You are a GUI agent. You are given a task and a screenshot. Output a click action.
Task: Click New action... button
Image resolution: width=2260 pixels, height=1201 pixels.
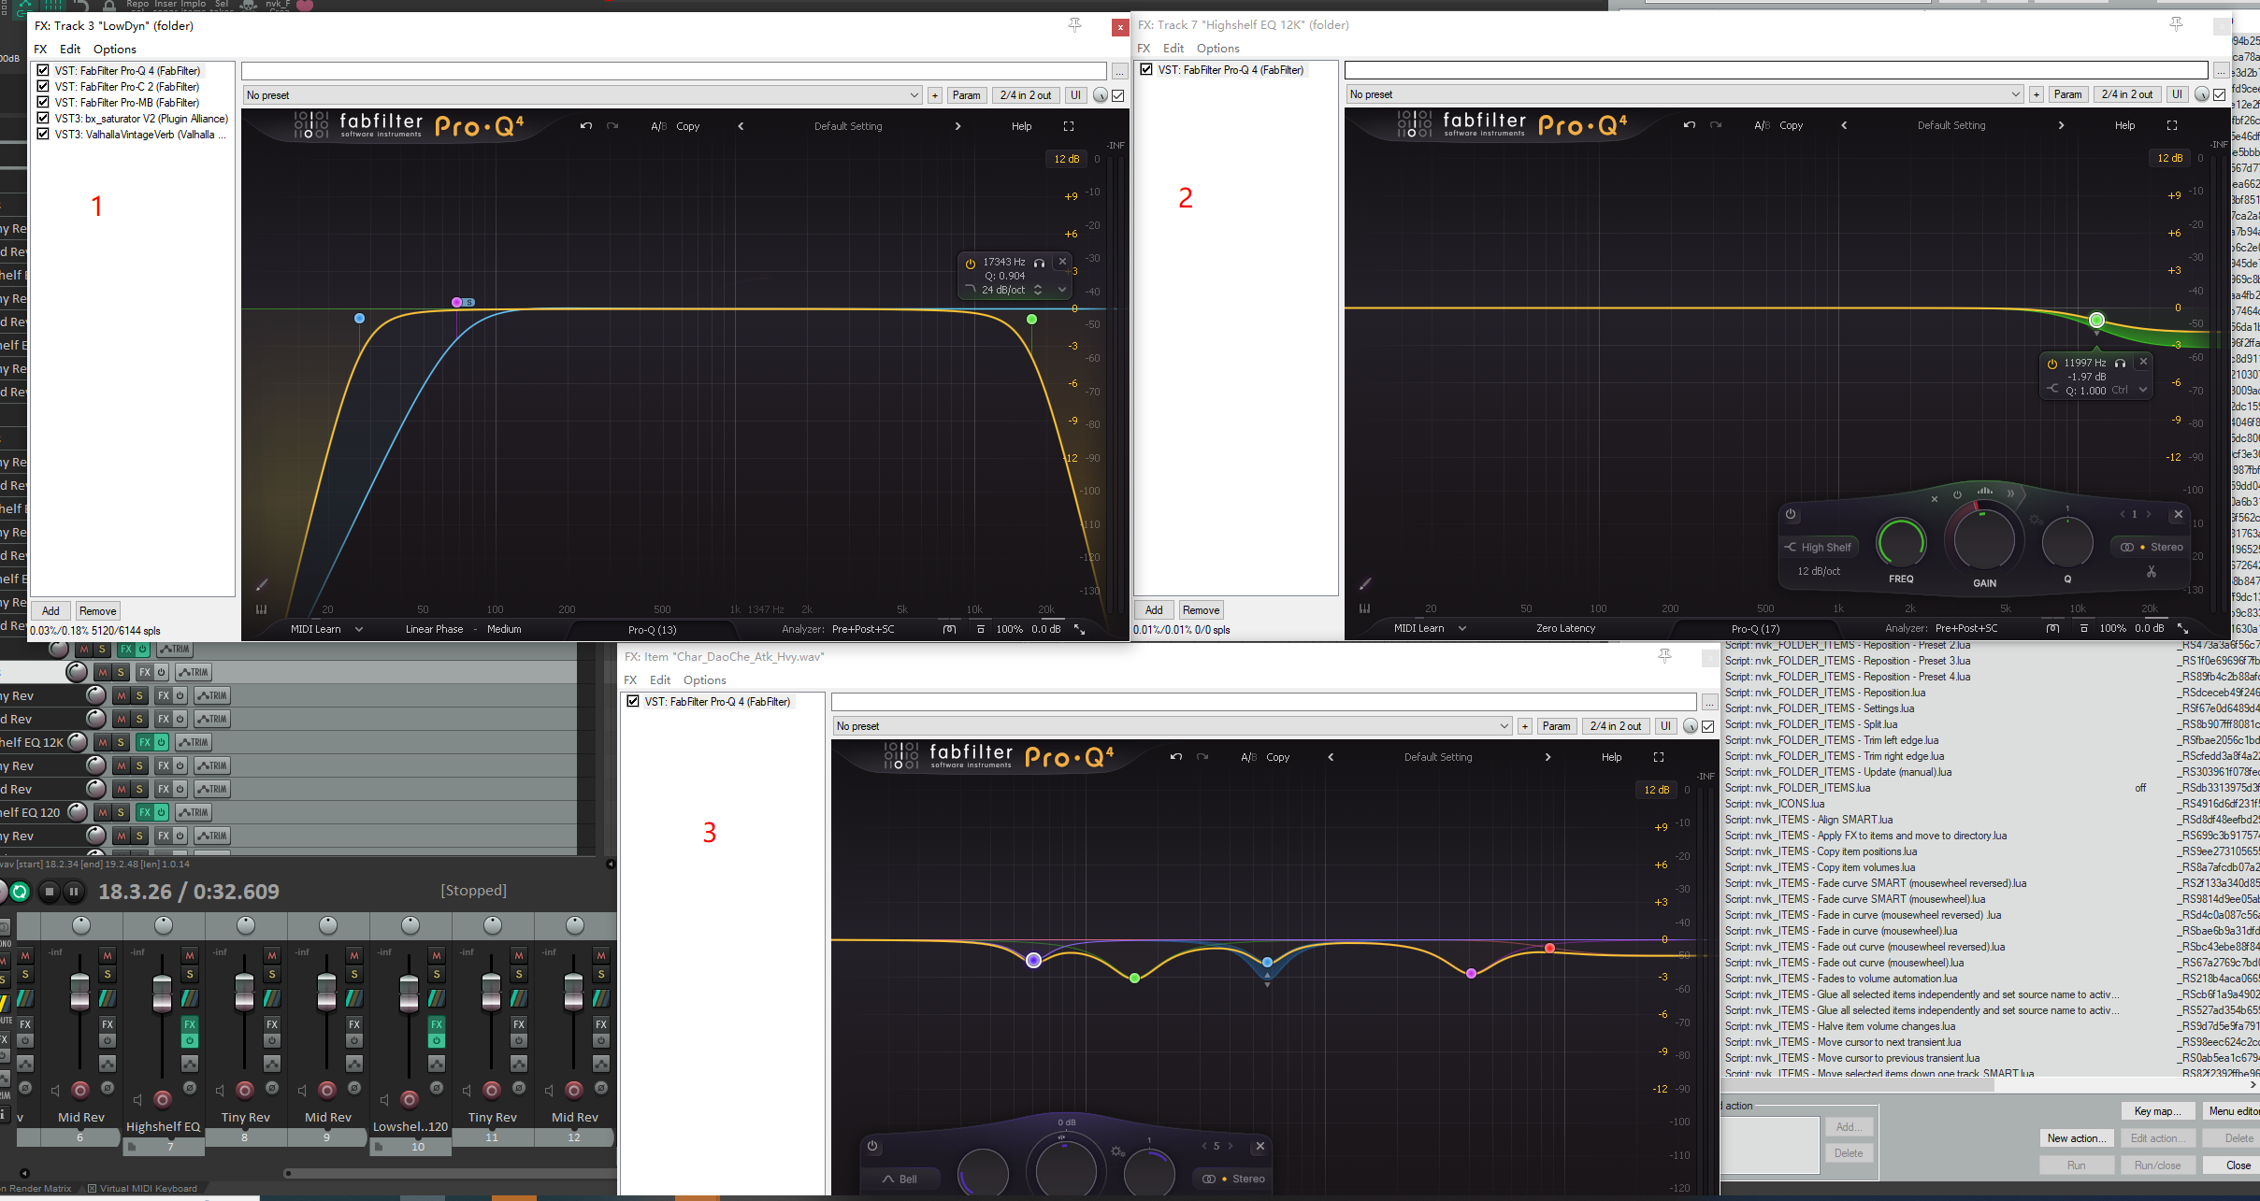point(2077,1138)
